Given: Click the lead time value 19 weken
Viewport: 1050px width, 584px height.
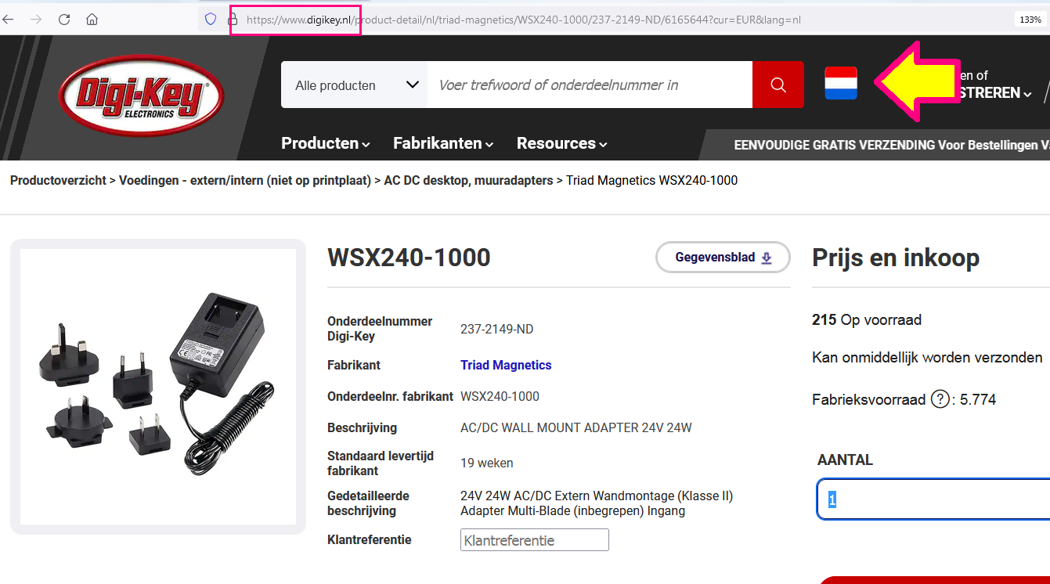Looking at the screenshot, I should (487, 463).
